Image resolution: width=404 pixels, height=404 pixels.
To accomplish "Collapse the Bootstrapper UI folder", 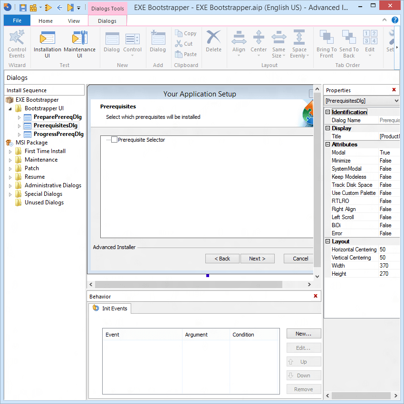I will point(10,109).
